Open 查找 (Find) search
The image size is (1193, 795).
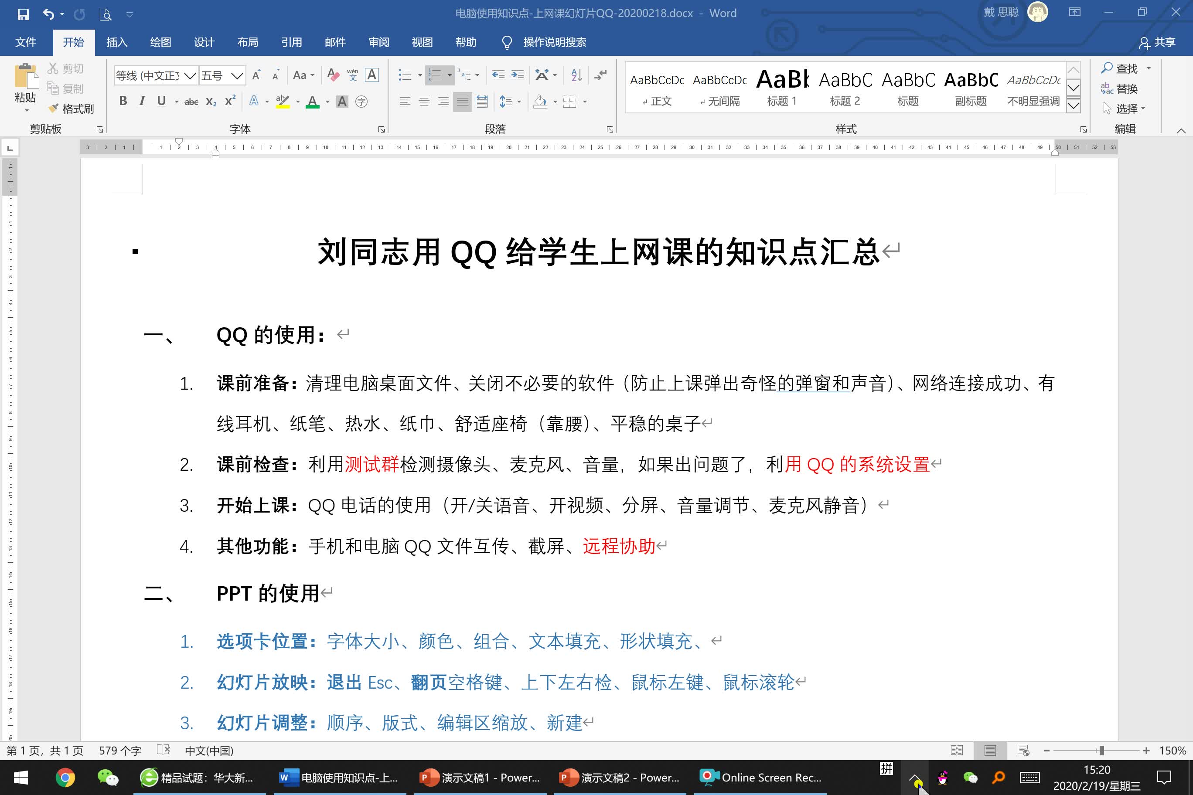coord(1119,68)
